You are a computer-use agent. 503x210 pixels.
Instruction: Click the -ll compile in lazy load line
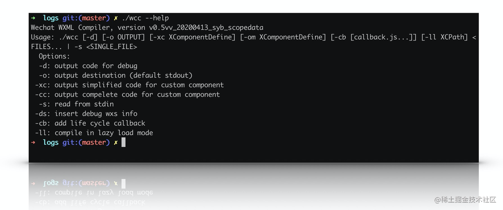coord(94,133)
